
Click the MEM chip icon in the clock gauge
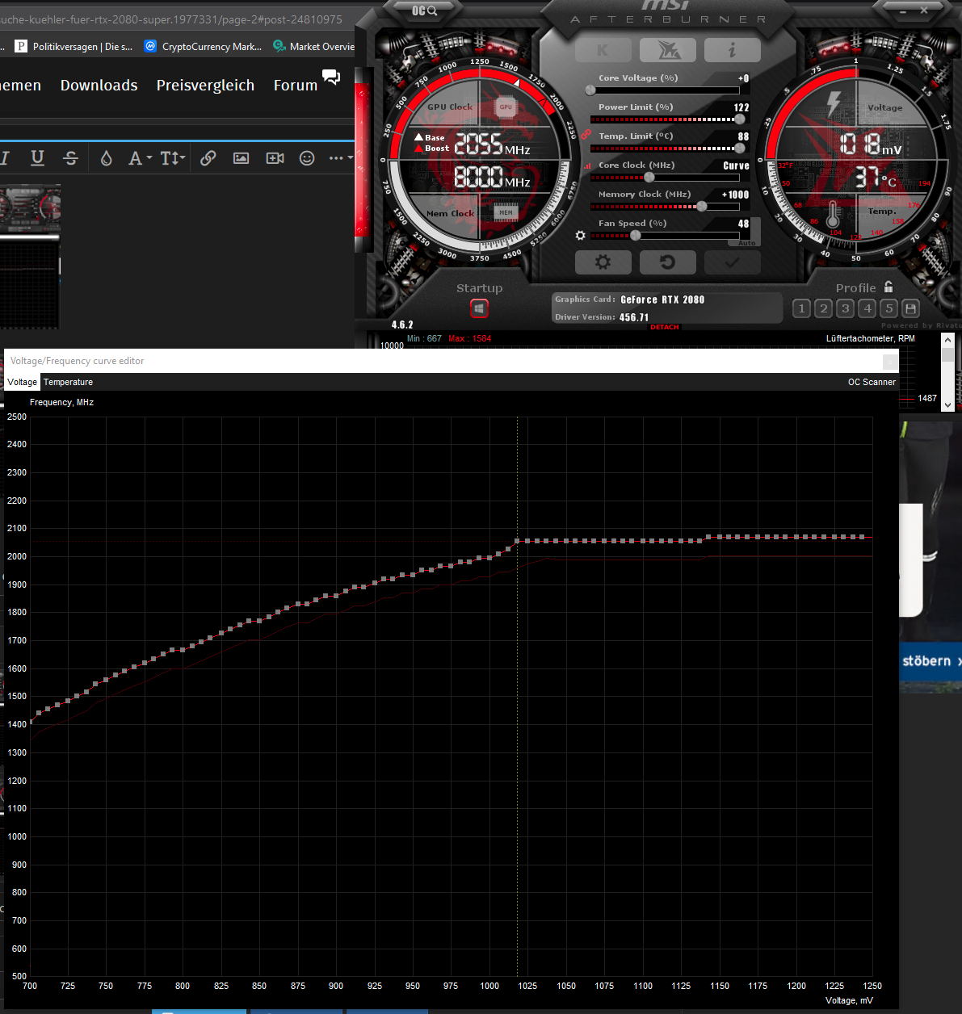[506, 212]
